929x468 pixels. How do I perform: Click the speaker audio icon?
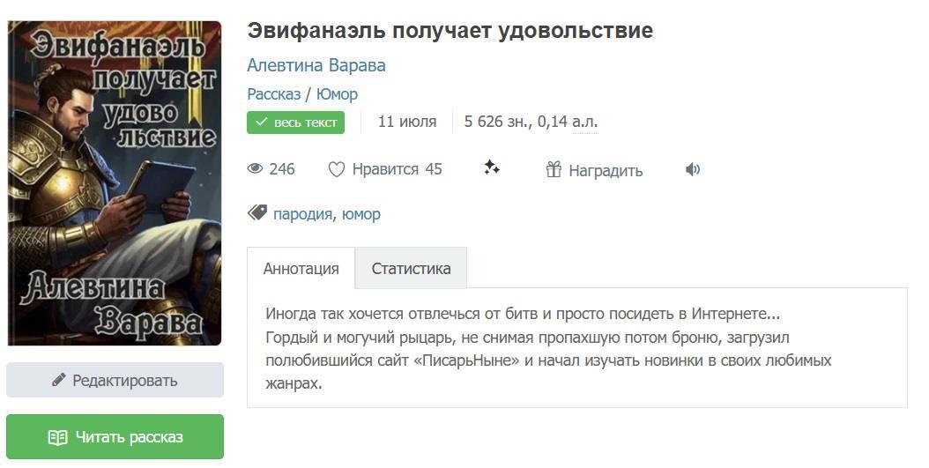click(693, 170)
